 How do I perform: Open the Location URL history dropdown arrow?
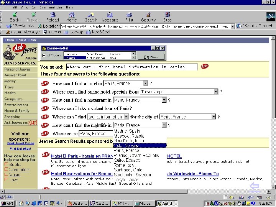coord(233,26)
